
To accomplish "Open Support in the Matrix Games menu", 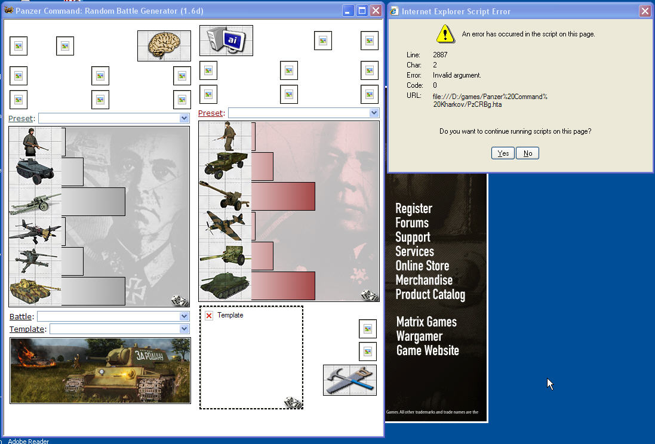I will point(413,237).
